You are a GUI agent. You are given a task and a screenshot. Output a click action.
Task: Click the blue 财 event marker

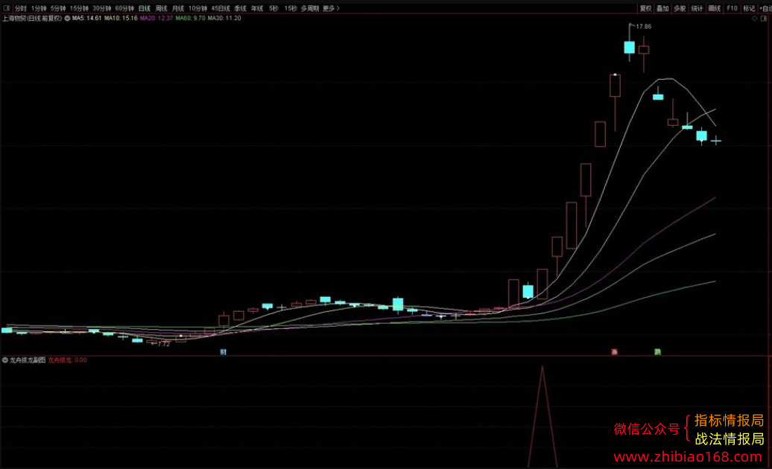pyautogui.click(x=223, y=352)
